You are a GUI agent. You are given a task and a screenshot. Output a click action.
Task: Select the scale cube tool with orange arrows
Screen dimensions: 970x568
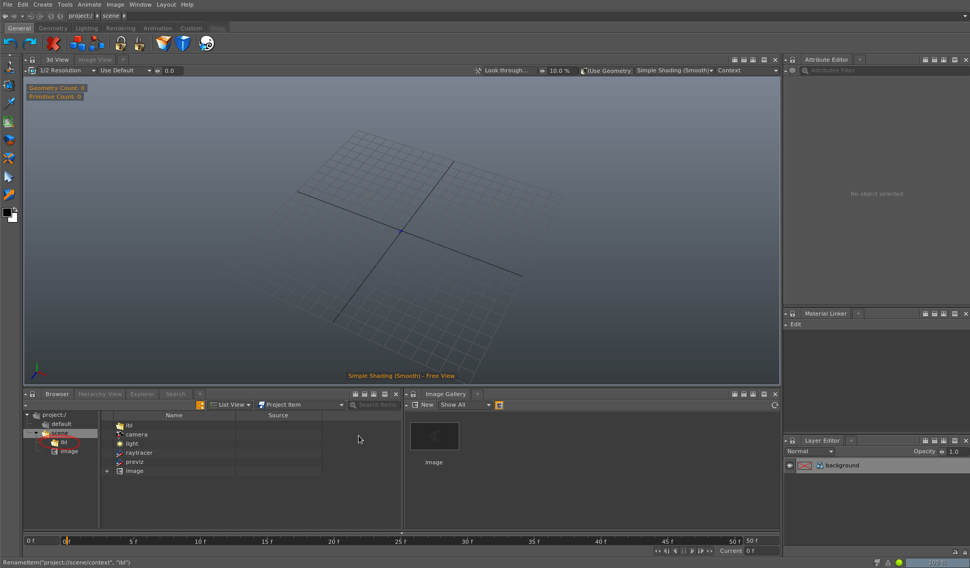pos(9,158)
